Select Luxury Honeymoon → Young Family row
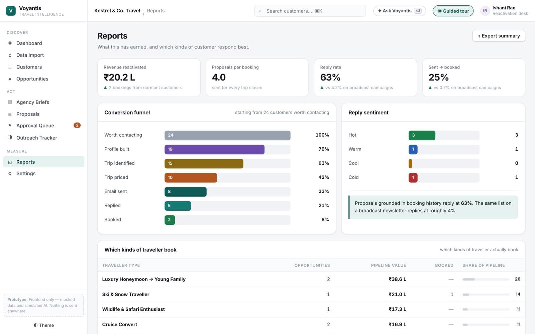The image size is (535, 334). pyautogui.click(x=311, y=279)
